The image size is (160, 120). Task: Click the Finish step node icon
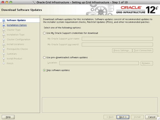[4, 63]
